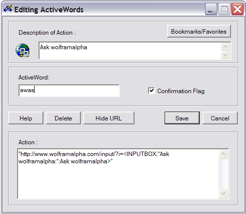Click the 'ActiveWord:' label
The image size is (246, 214).
point(34,78)
